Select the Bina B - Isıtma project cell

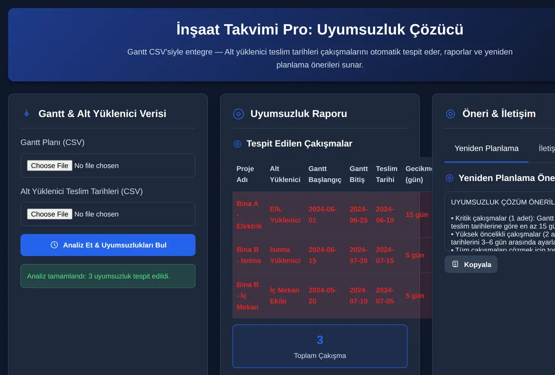click(249, 255)
